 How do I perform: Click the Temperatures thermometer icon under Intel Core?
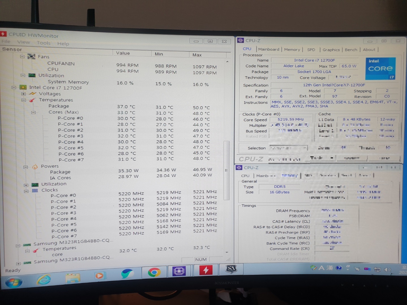[x=32, y=100]
